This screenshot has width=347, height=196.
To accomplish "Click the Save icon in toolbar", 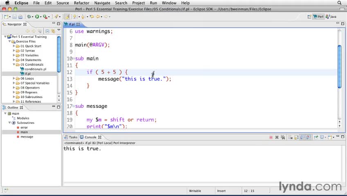I will click(15, 17).
